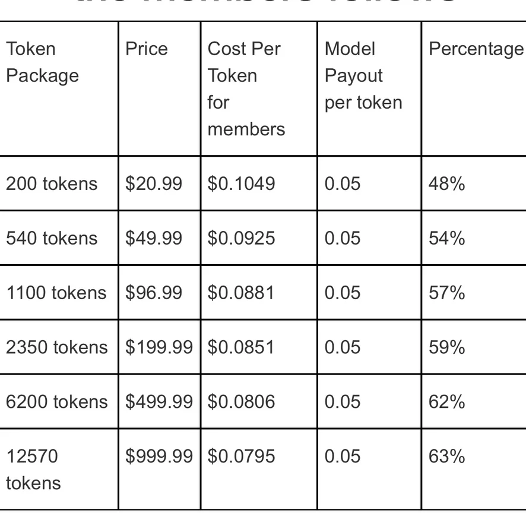Select the $0.0881 cost cell
526x526 pixels.
tap(241, 293)
